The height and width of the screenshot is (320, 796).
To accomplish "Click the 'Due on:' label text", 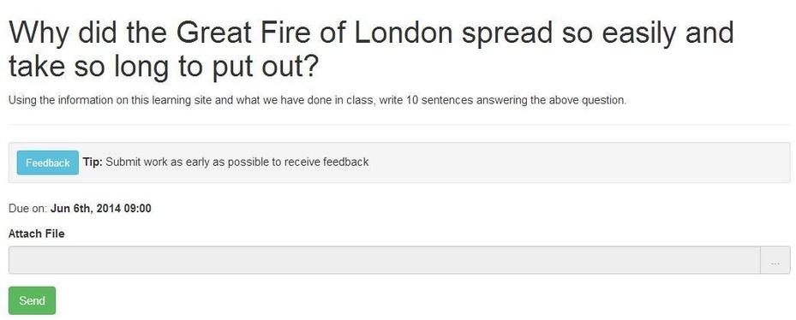I will [x=28, y=209].
